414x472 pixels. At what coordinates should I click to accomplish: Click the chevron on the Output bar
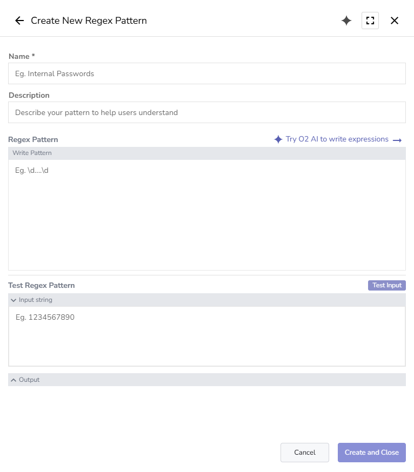coord(13,380)
